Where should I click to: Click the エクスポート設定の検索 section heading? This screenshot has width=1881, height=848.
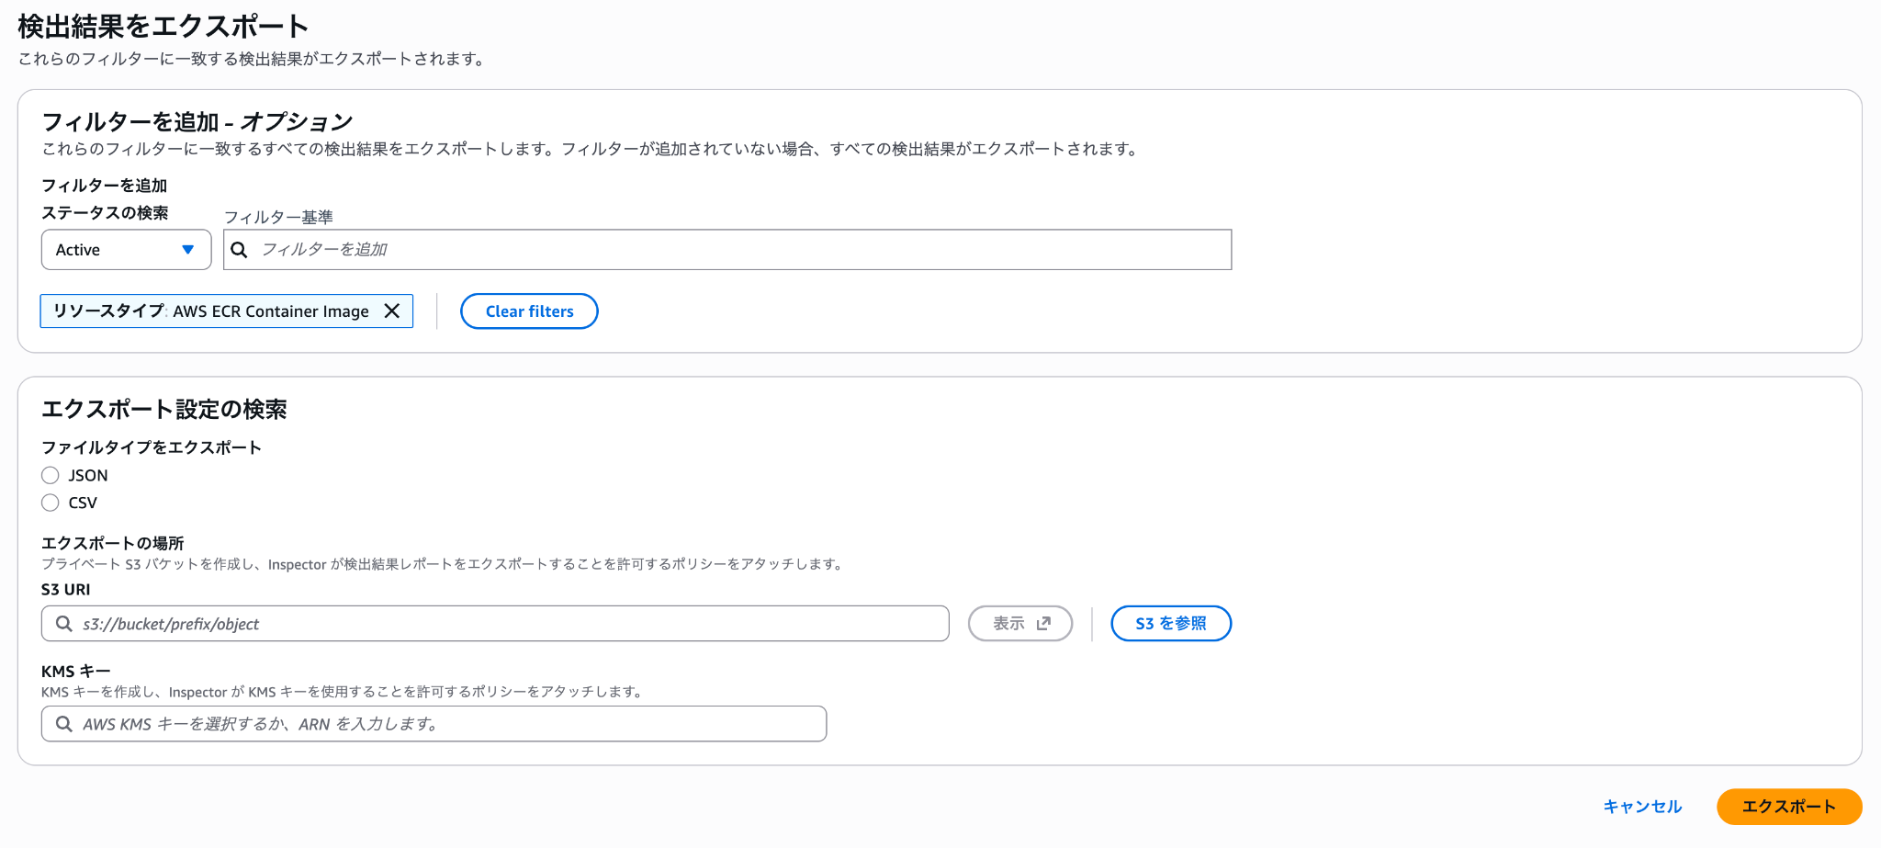[x=164, y=409]
